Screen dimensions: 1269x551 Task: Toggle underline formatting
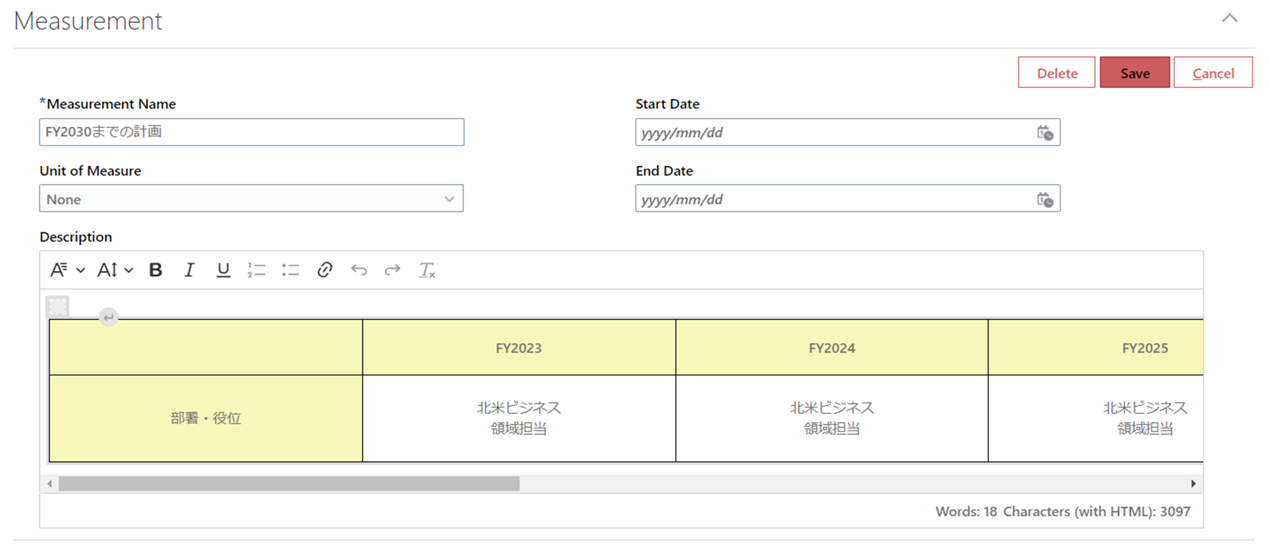coord(223,270)
